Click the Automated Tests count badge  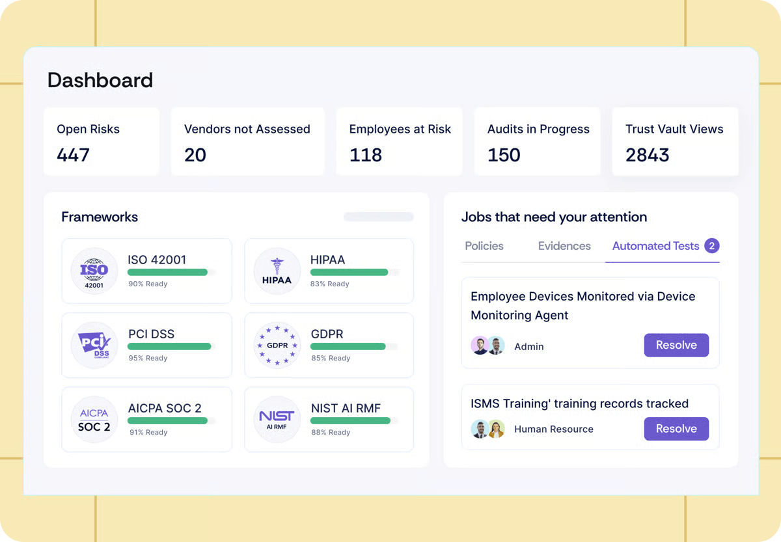[712, 246]
